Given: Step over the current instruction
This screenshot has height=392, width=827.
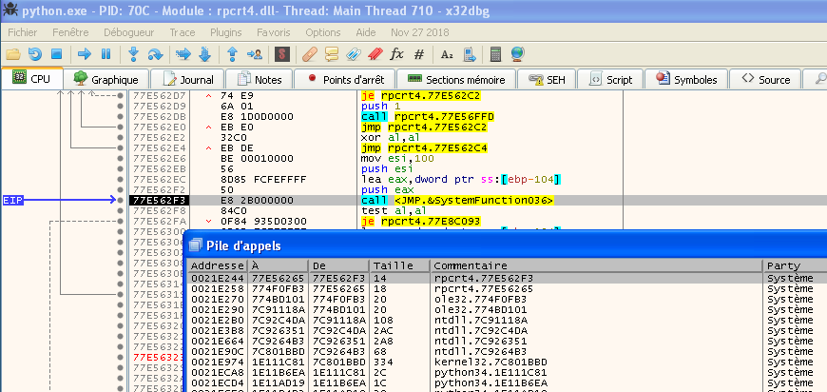Looking at the screenshot, I should 155,54.
